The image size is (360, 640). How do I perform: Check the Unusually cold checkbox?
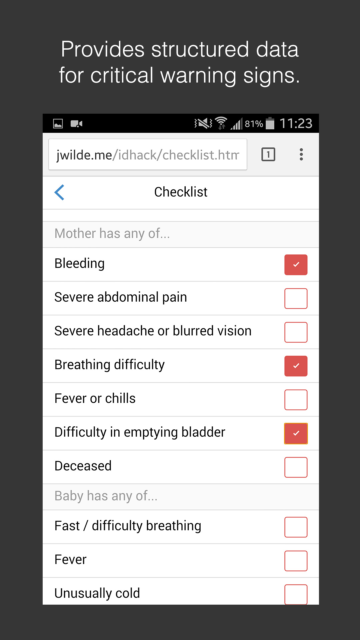296,594
